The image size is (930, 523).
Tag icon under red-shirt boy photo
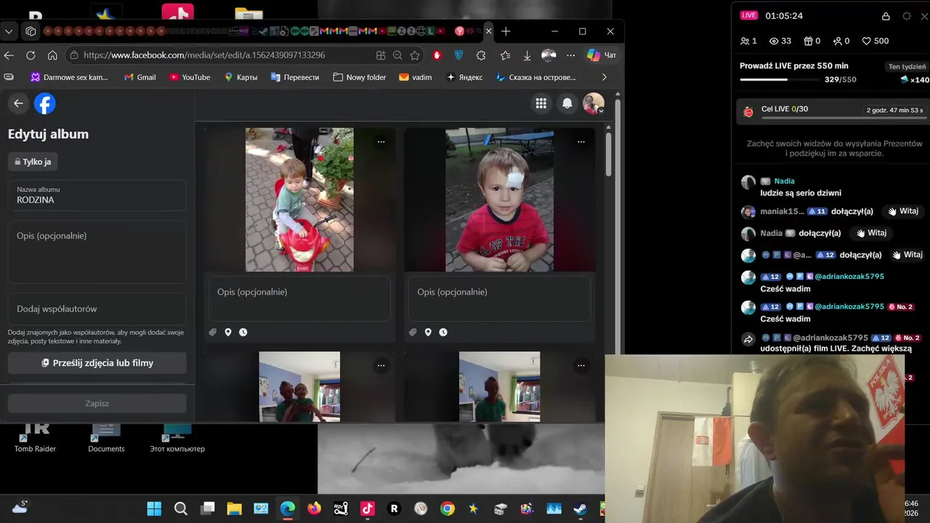(413, 332)
